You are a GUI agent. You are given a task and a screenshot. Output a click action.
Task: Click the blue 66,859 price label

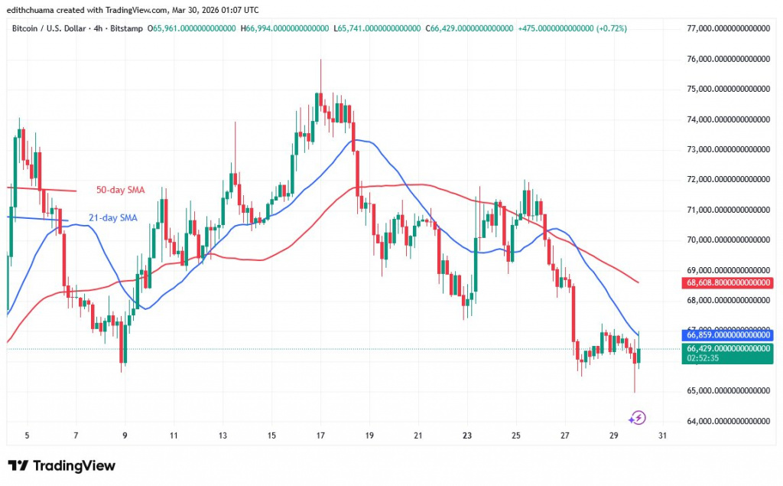pyautogui.click(x=727, y=335)
